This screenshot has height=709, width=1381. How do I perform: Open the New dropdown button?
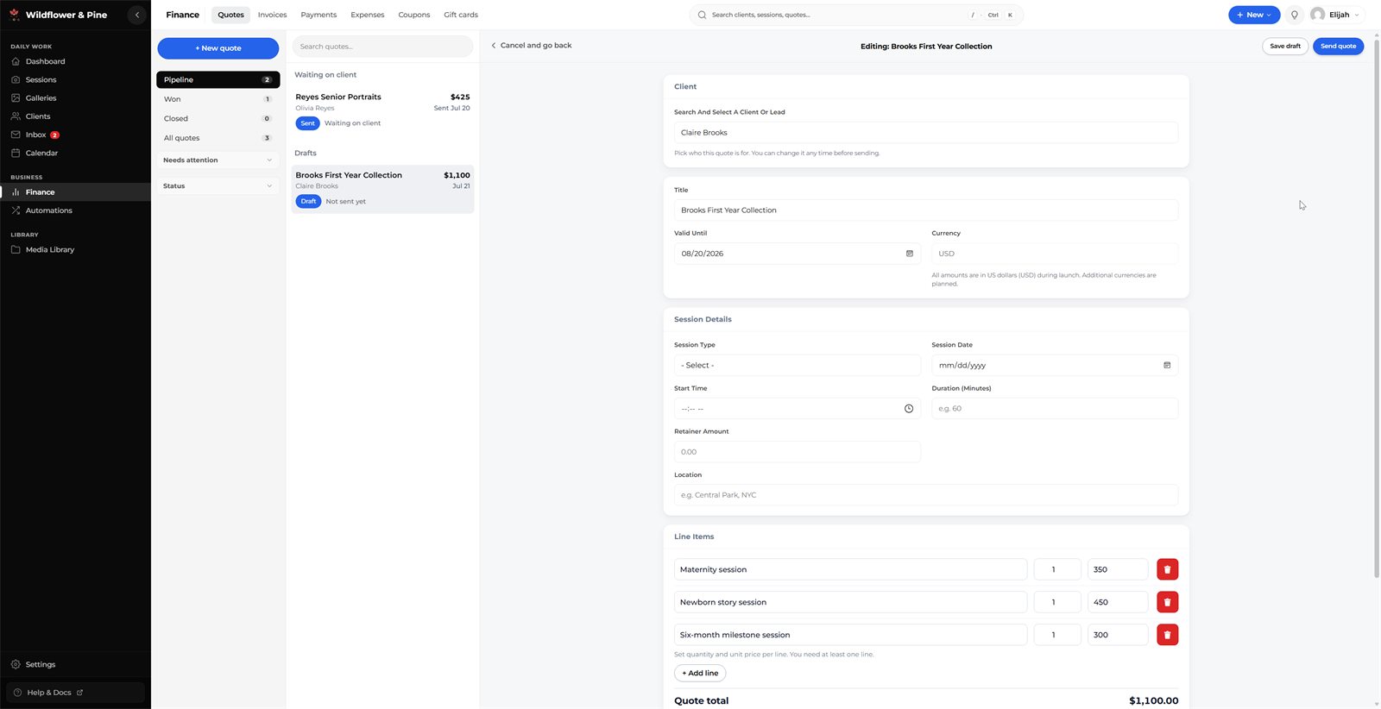(1254, 15)
